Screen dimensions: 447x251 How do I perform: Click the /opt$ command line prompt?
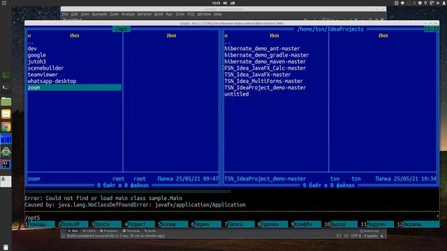click(33, 218)
